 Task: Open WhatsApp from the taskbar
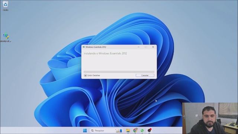[142, 131]
